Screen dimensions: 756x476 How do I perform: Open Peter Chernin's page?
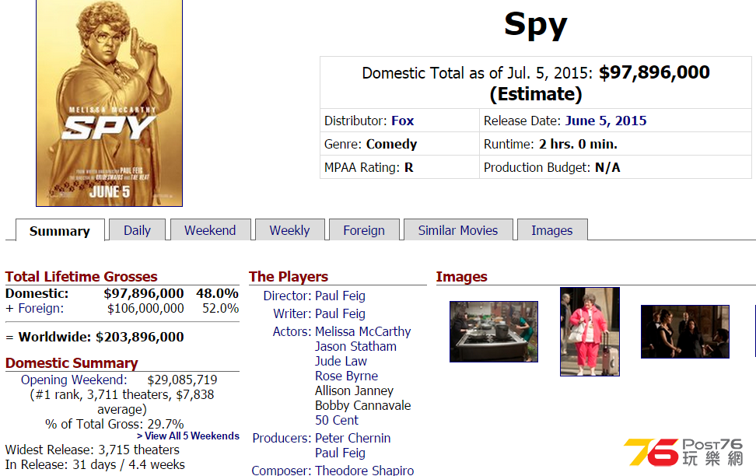[353, 438]
